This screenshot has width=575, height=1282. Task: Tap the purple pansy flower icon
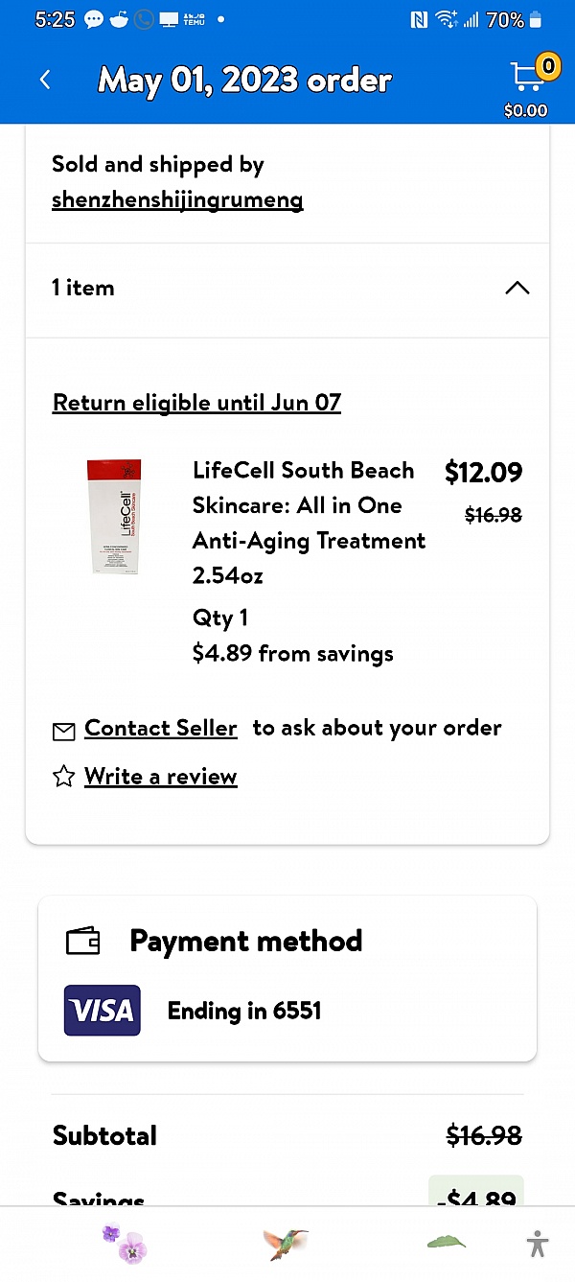(124, 1244)
